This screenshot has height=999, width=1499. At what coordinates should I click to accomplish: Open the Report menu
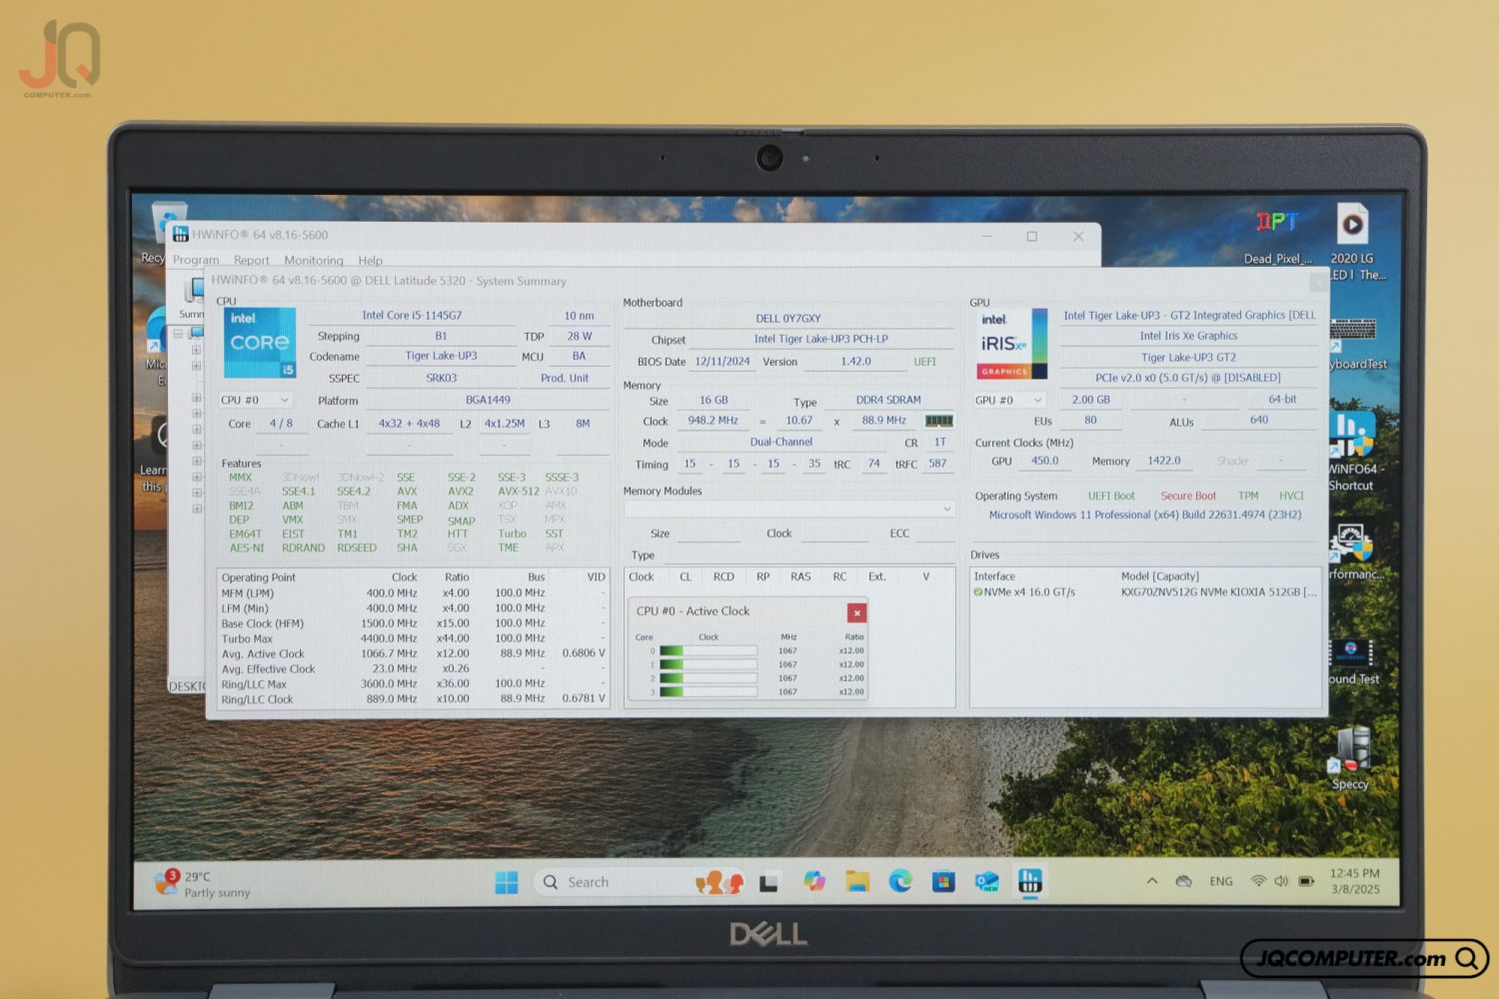[x=252, y=260]
